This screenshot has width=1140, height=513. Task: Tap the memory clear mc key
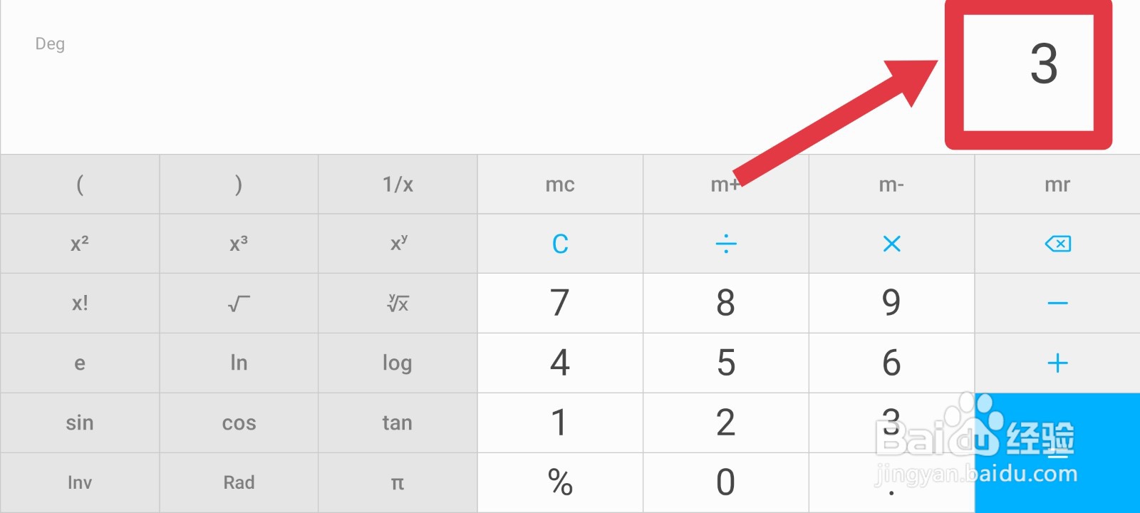pyautogui.click(x=560, y=185)
